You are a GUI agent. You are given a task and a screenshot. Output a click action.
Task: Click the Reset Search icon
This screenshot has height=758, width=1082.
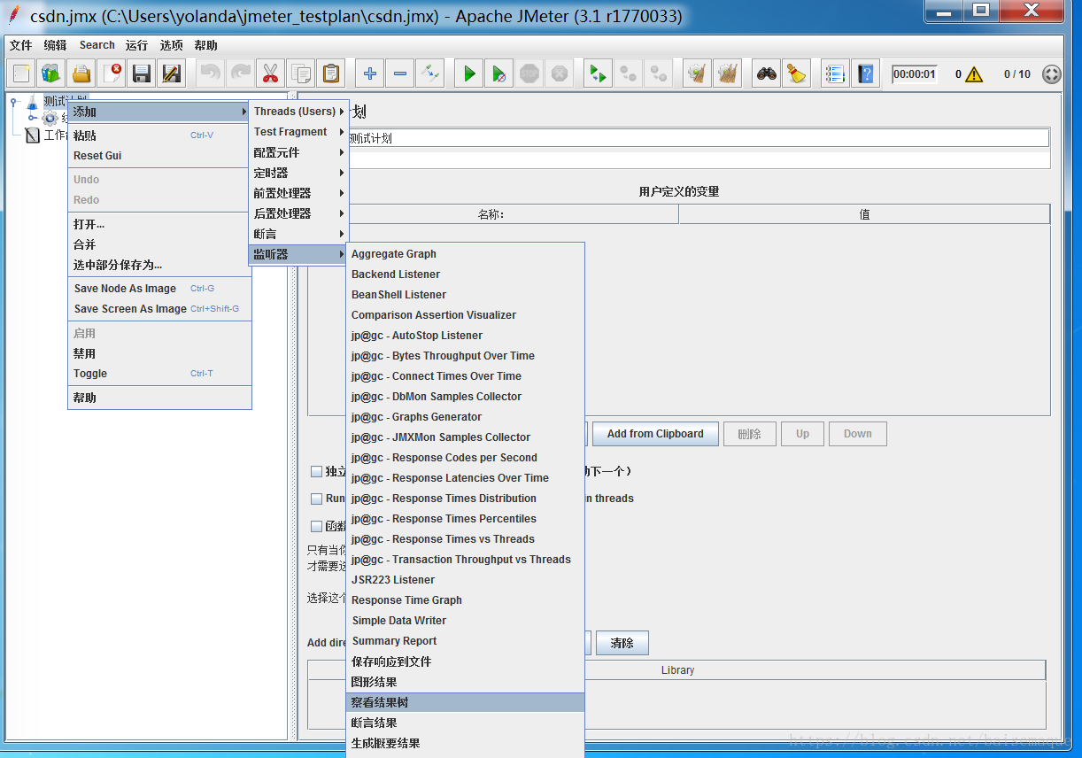(797, 73)
